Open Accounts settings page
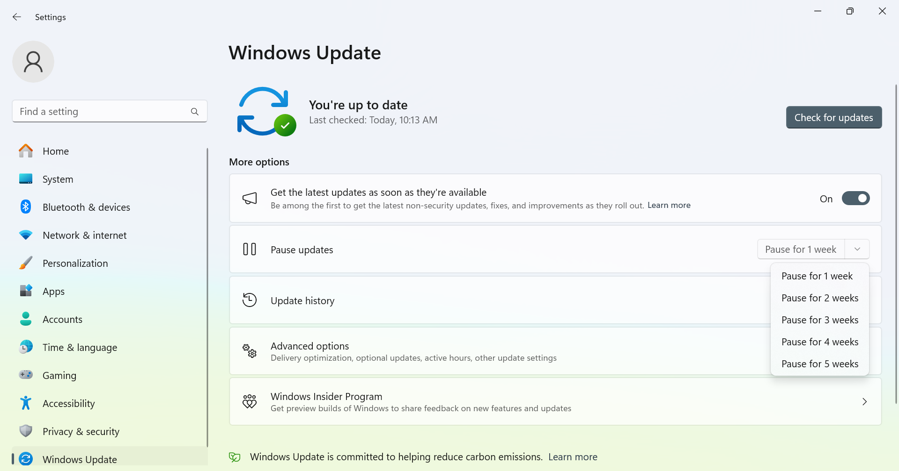The width and height of the screenshot is (899, 471). pyautogui.click(x=109, y=319)
